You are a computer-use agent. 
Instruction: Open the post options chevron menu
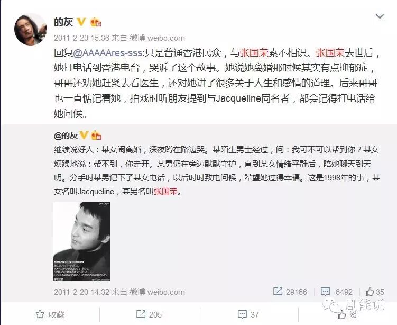(380, 17)
